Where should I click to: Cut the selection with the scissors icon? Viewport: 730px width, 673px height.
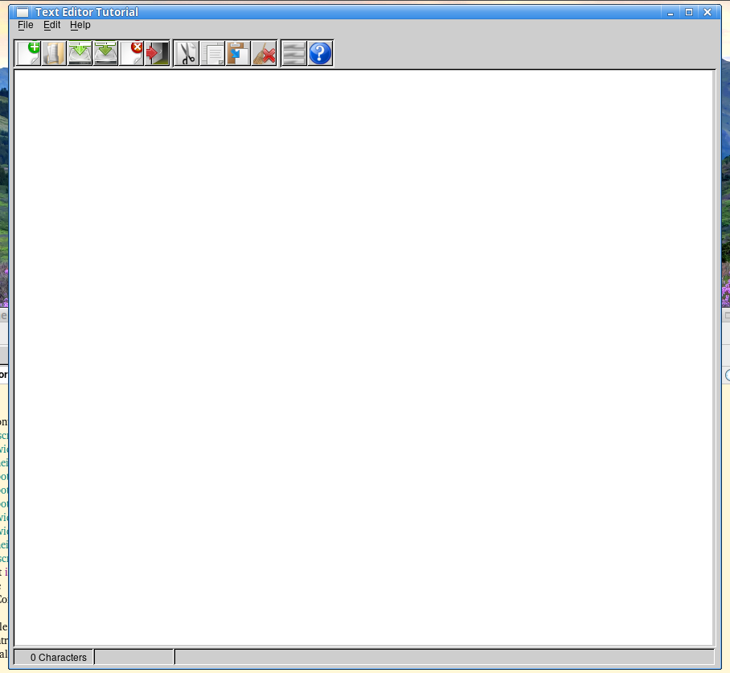(x=187, y=54)
